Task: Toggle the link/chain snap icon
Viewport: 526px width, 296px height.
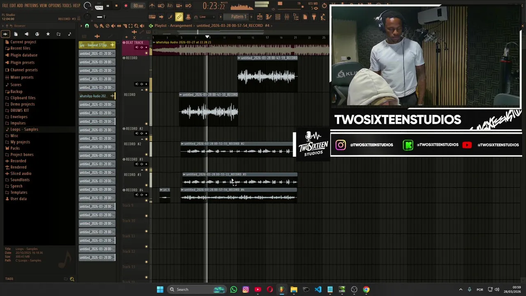Action: point(179,17)
